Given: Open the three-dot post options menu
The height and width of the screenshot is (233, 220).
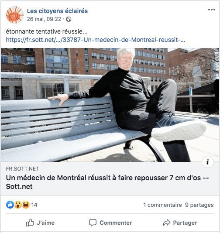Looking at the screenshot, I should [212, 10].
